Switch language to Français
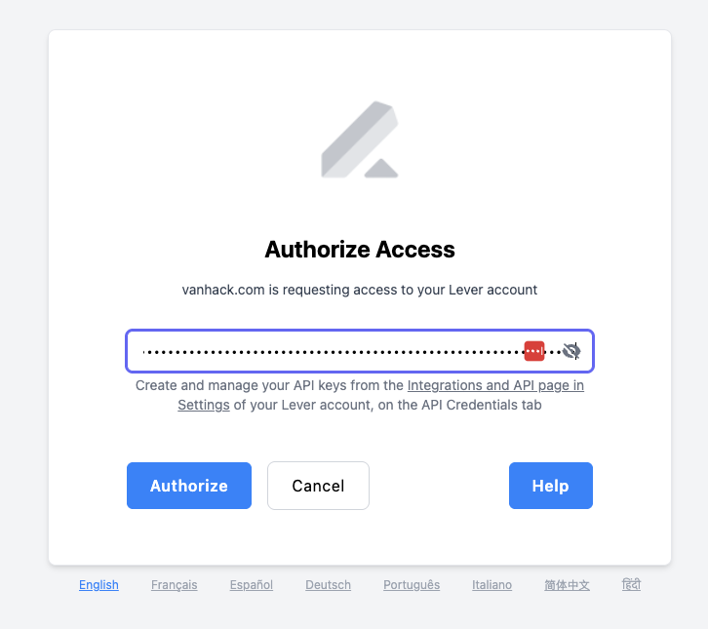This screenshot has height=629, width=708. coord(175,585)
